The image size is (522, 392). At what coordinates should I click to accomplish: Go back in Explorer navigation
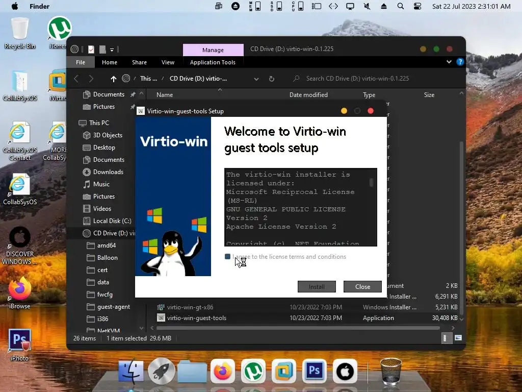click(x=76, y=79)
